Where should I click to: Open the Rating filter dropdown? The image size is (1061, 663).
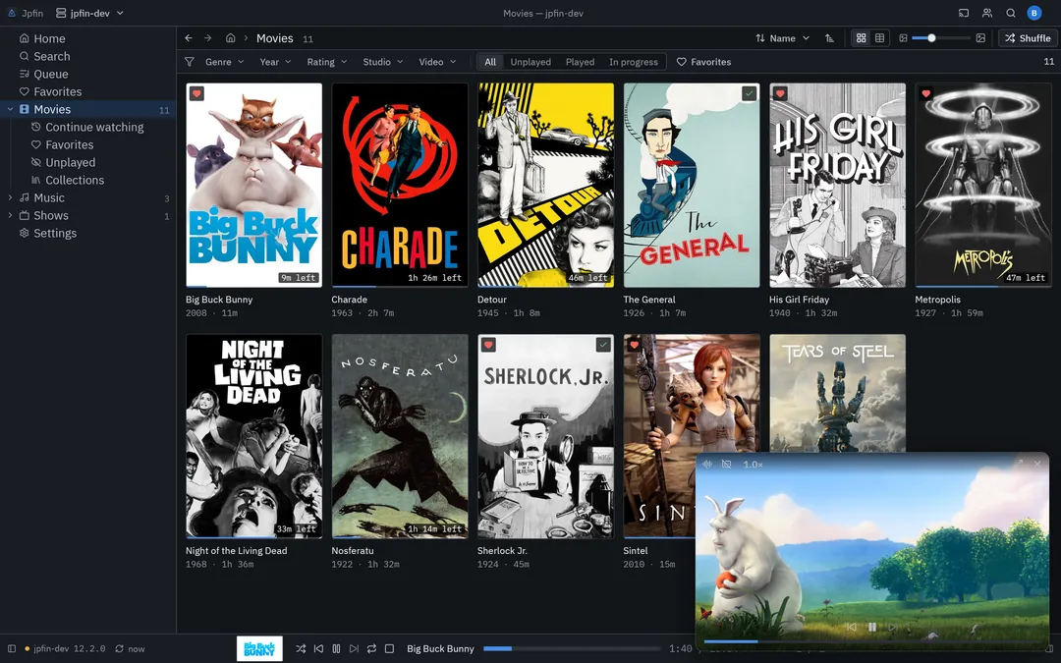pyautogui.click(x=327, y=62)
